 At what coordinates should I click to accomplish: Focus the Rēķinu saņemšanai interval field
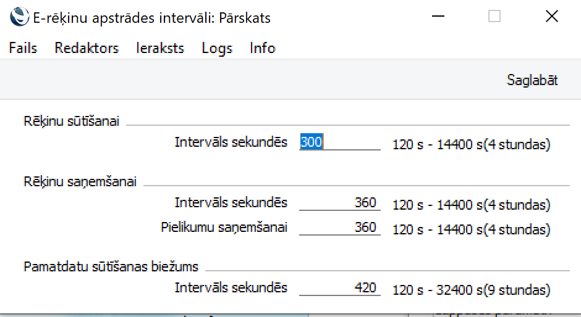pos(340,203)
